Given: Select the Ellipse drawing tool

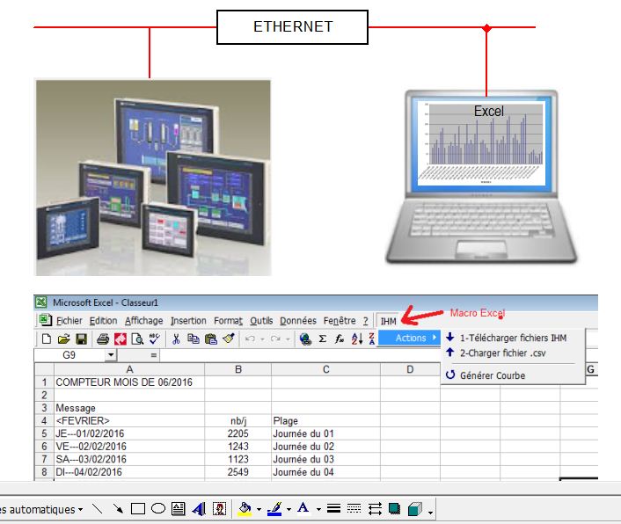Looking at the screenshot, I should pos(158,508).
